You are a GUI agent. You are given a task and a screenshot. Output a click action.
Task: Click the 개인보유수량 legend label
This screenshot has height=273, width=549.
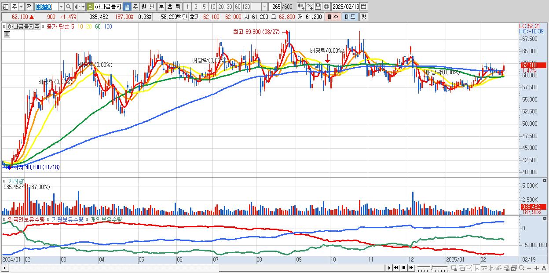coord(106,219)
